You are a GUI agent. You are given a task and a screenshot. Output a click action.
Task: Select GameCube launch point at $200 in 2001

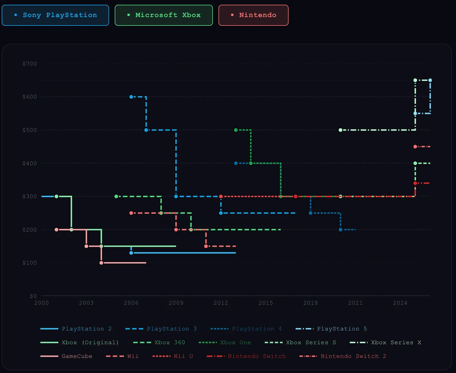click(x=56, y=230)
